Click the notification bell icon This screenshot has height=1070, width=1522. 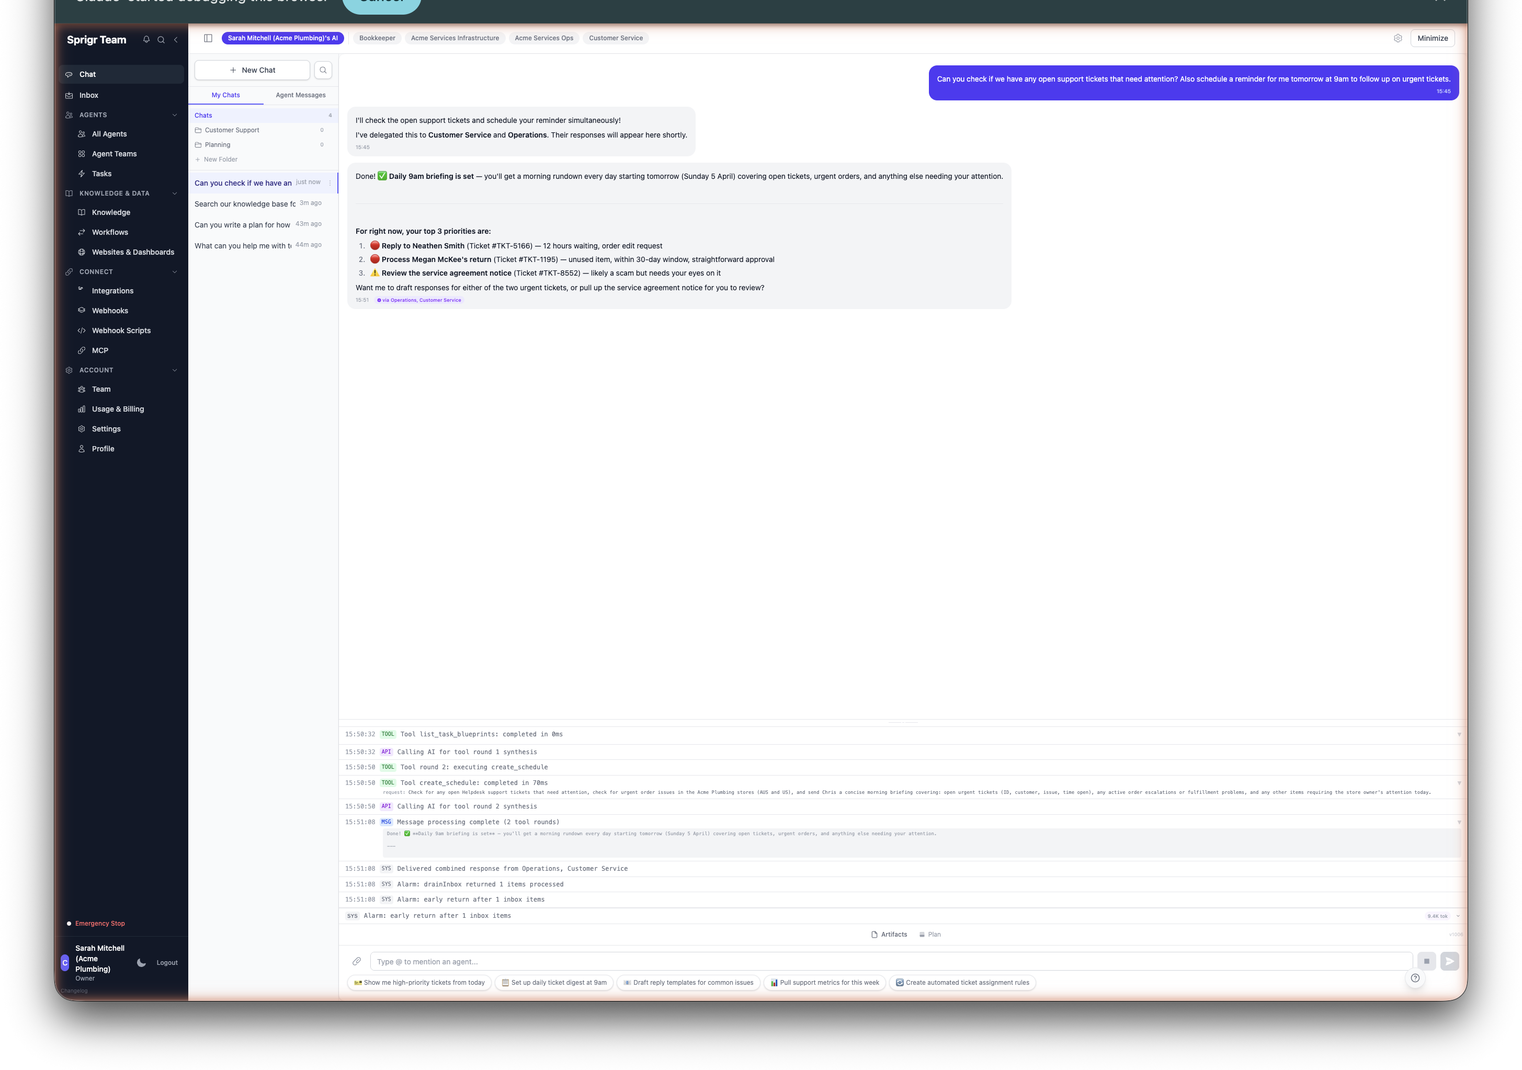[146, 40]
